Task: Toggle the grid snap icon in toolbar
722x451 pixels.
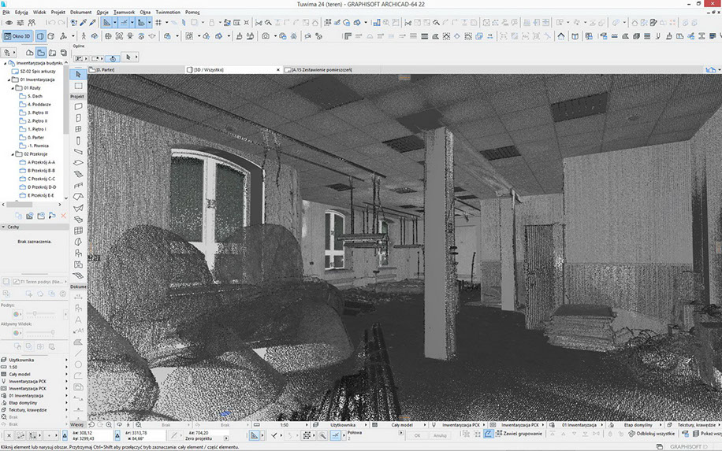Action: pos(158,23)
